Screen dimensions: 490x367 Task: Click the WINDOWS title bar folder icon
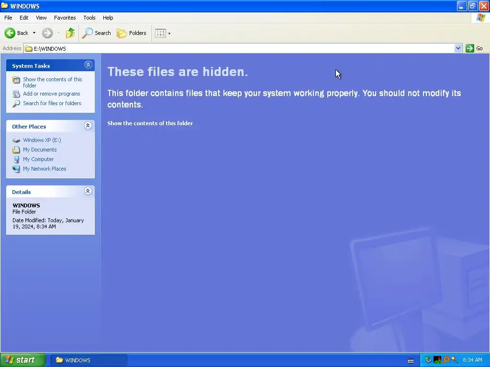(4, 6)
